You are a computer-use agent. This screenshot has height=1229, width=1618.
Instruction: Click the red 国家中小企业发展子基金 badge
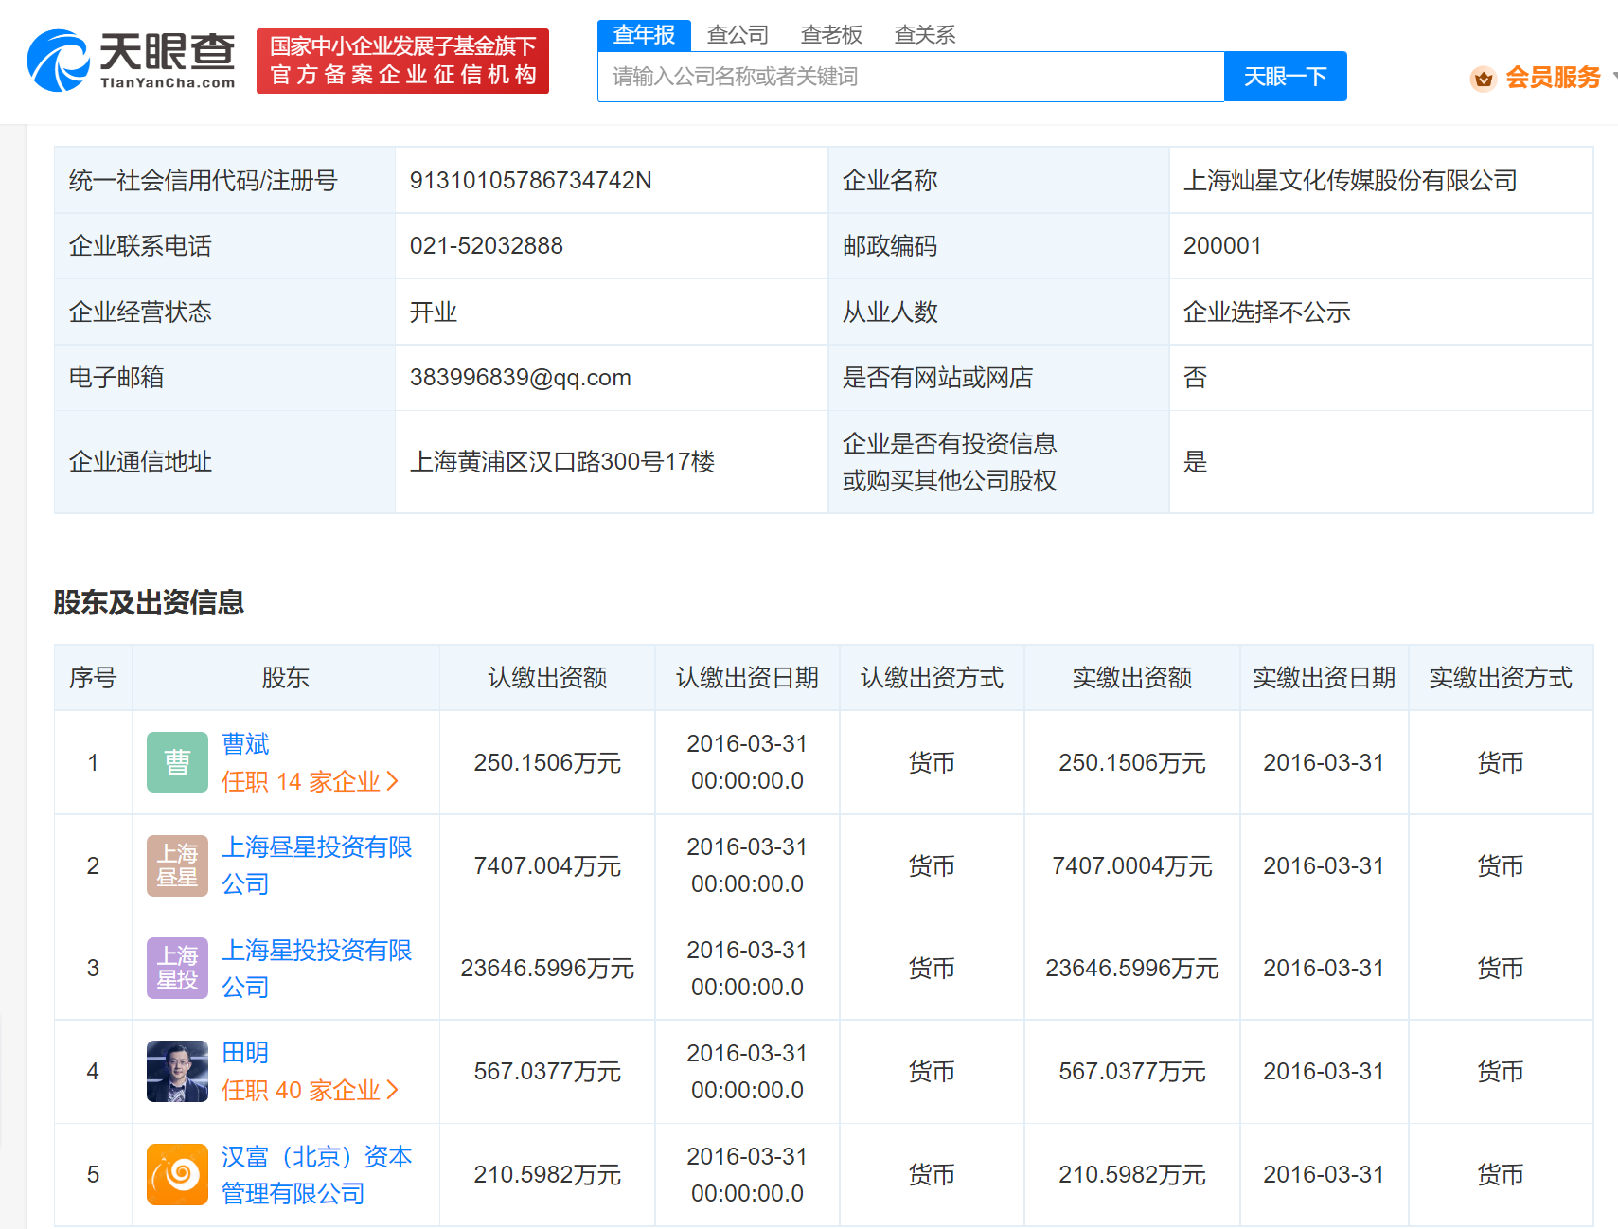402,61
